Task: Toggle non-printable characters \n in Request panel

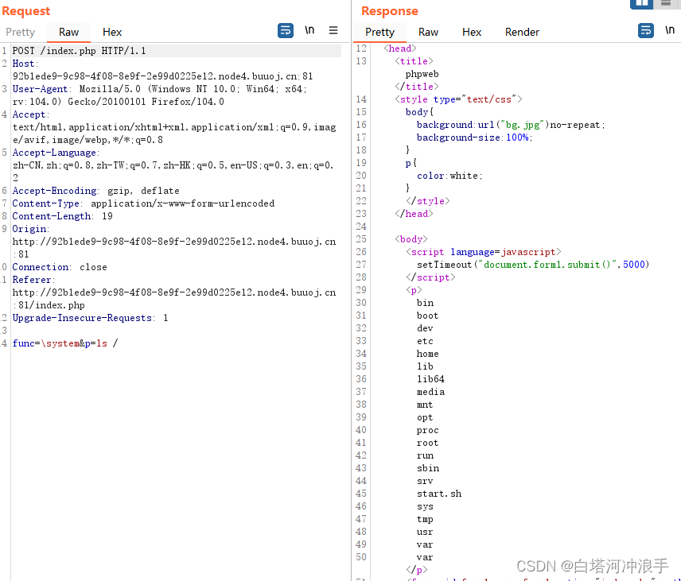Action: click(309, 30)
